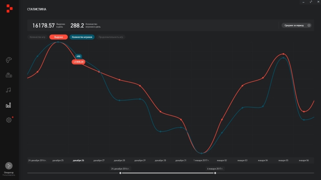Select the highlighted декабря 26 axis label

coord(78,160)
